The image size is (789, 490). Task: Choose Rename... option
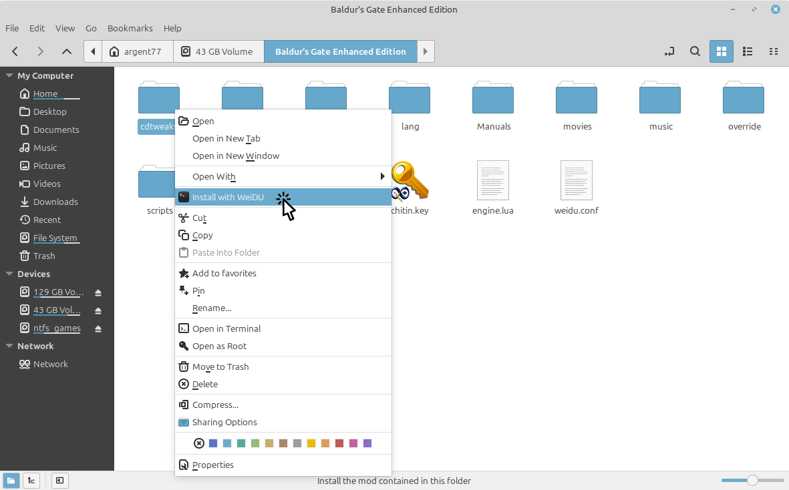tap(283, 308)
